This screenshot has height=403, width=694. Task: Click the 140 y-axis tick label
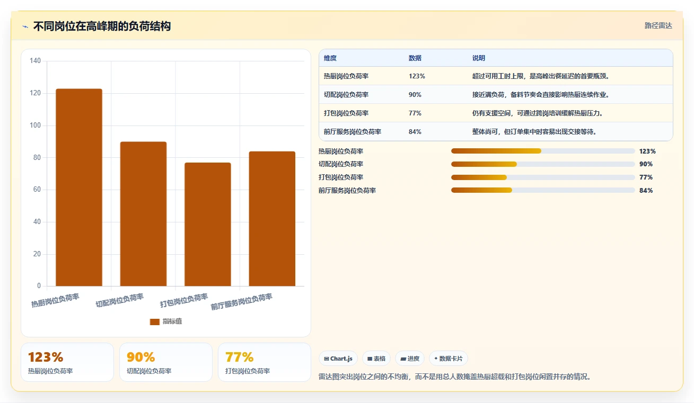tap(35, 61)
